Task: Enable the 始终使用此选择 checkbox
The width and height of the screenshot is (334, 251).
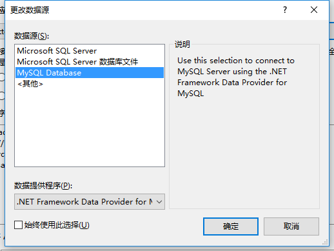Action: coord(18,225)
